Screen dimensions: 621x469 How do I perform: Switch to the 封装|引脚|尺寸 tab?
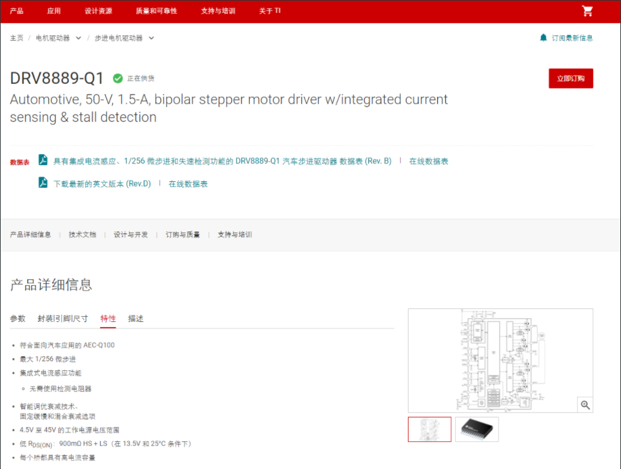[x=63, y=319]
